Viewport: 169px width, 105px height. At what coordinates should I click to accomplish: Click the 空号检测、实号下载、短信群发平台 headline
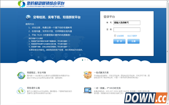click(x=57, y=17)
